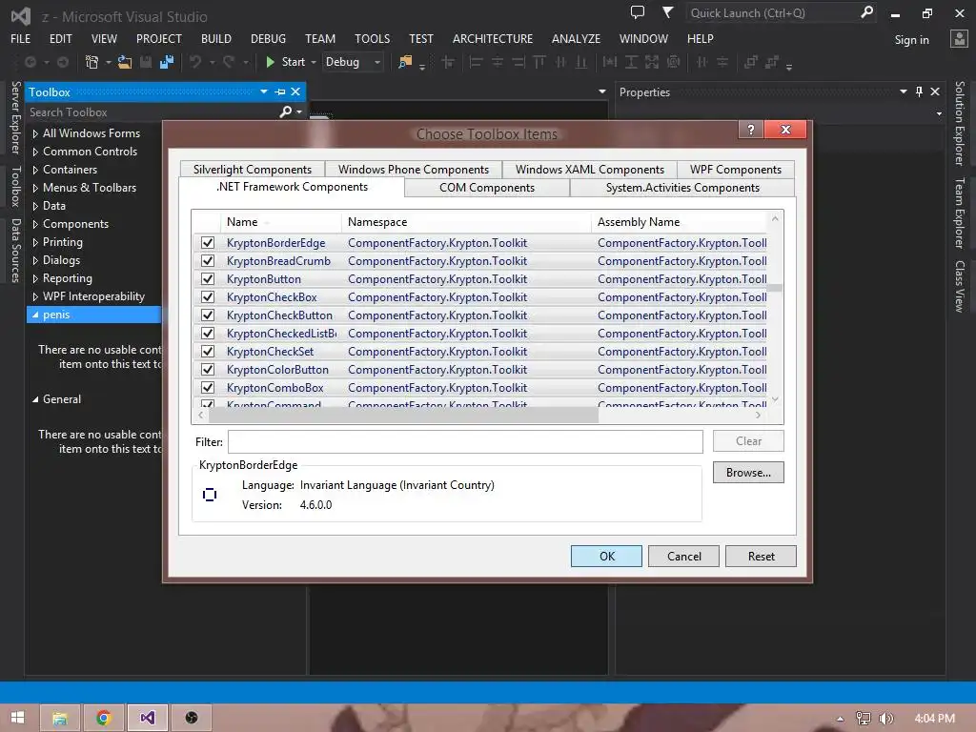Image resolution: width=976 pixels, height=732 pixels.
Task: Click the OK button
Action: (x=606, y=557)
